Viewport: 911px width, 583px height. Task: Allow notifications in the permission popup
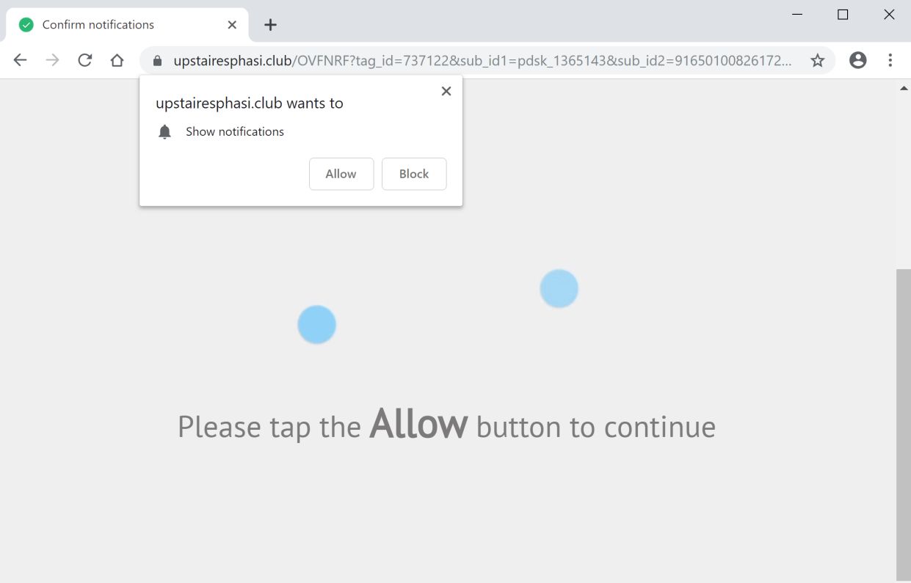pyautogui.click(x=341, y=174)
